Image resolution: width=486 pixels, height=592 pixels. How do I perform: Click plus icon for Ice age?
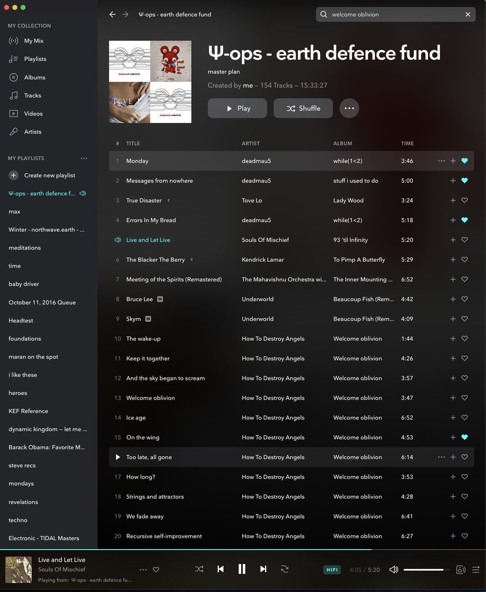coord(453,417)
